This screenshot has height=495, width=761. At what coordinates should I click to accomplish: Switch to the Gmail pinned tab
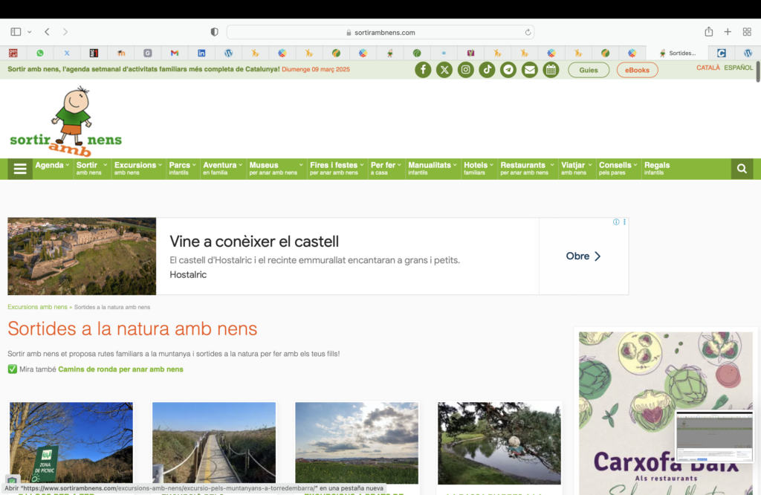click(175, 53)
